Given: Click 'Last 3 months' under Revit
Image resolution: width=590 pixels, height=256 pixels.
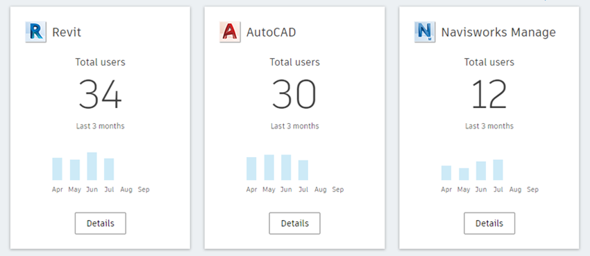Looking at the screenshot, I should (100, 126).
